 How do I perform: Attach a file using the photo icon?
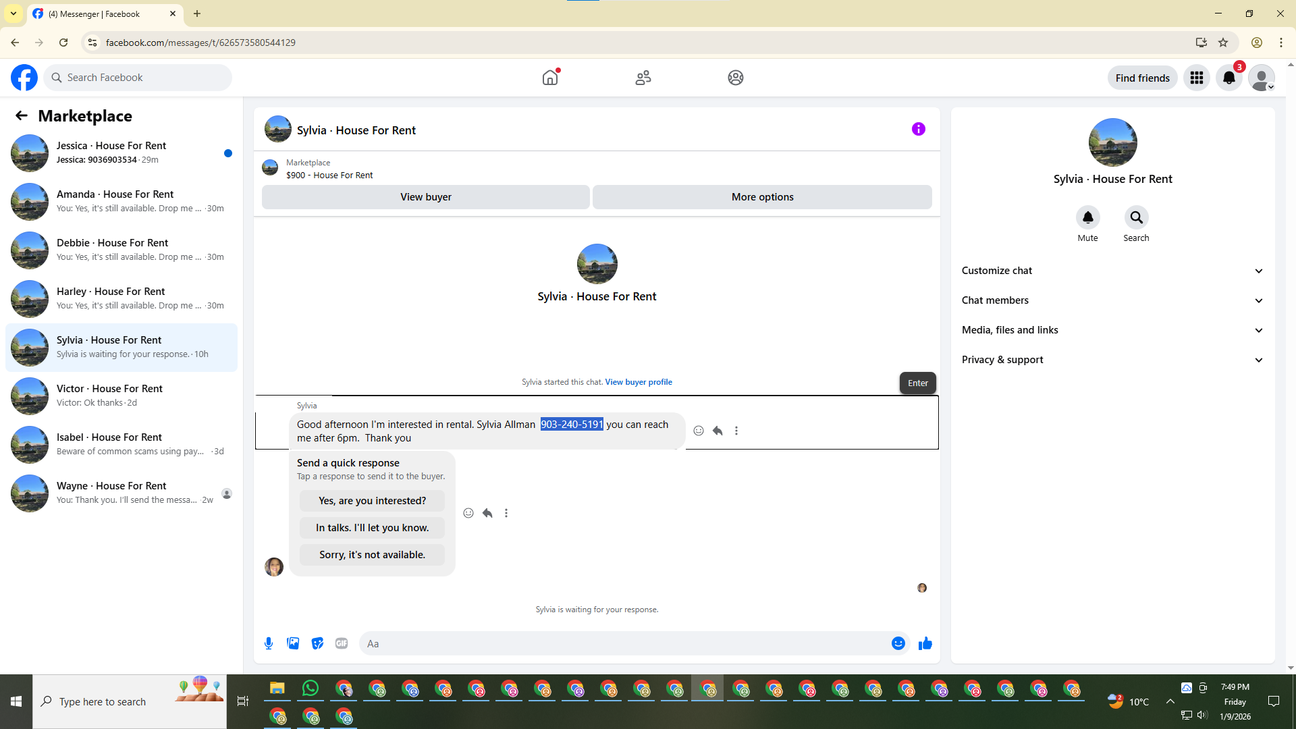[x=293, y=643]
